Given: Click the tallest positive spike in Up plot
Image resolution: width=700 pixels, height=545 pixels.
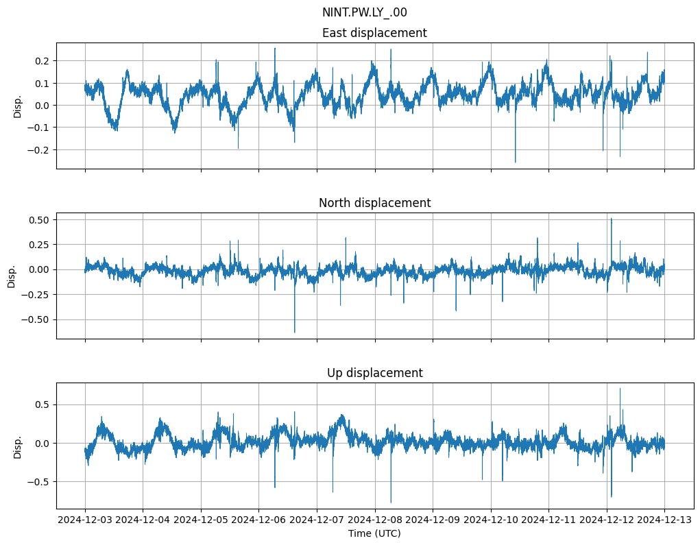Looking at the screenshot, I should coord(620,389).
